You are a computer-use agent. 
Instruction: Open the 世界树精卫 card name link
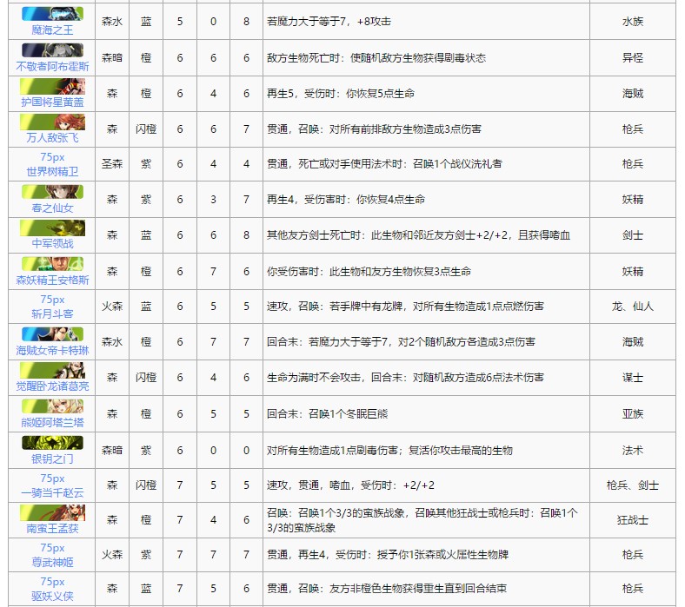pos(52,170)
